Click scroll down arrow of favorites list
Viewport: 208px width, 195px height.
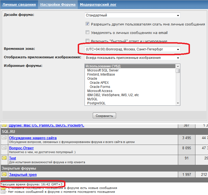coord(178,103)
